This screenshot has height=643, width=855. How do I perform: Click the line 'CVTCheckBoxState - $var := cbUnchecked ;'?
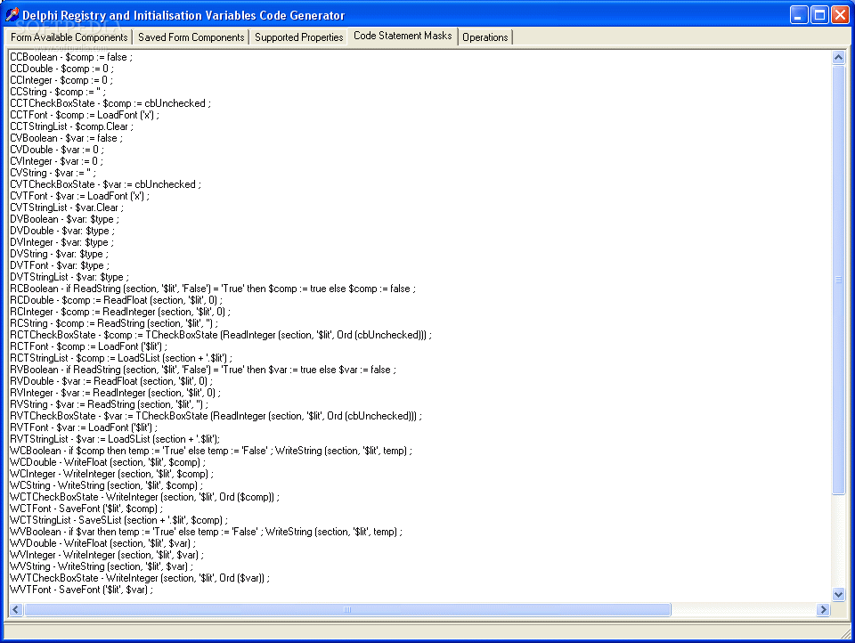coord(105,184)
